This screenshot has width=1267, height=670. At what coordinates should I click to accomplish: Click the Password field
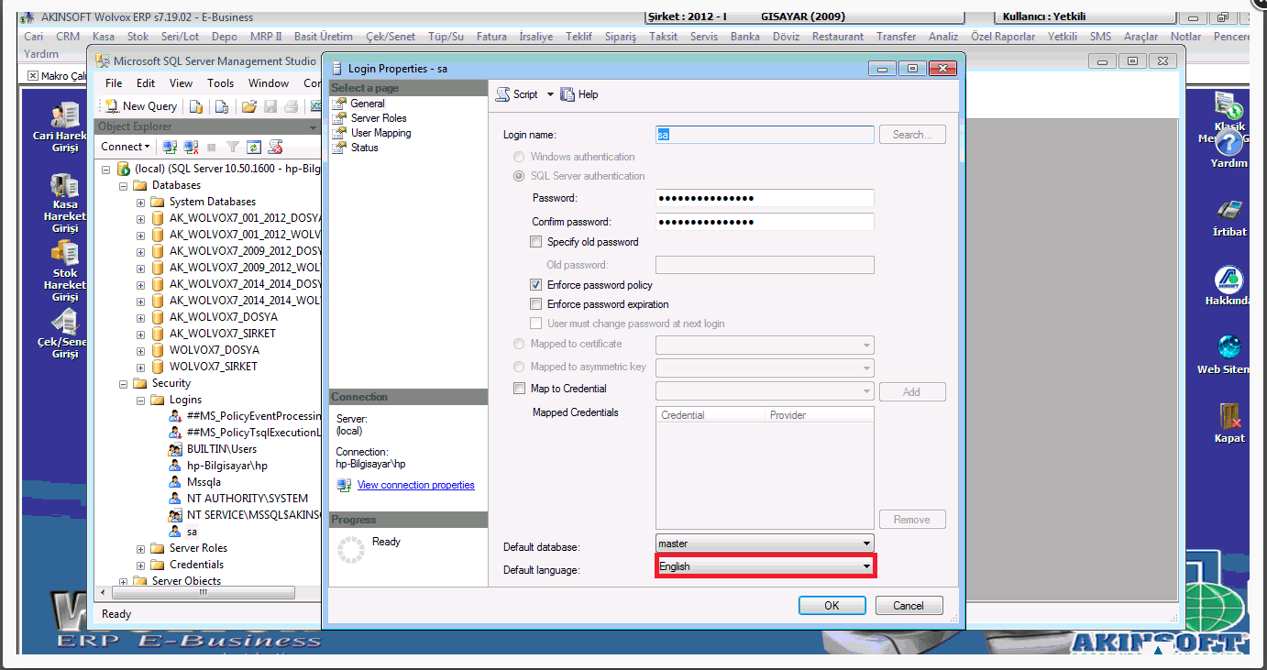[x=766, y=198]
